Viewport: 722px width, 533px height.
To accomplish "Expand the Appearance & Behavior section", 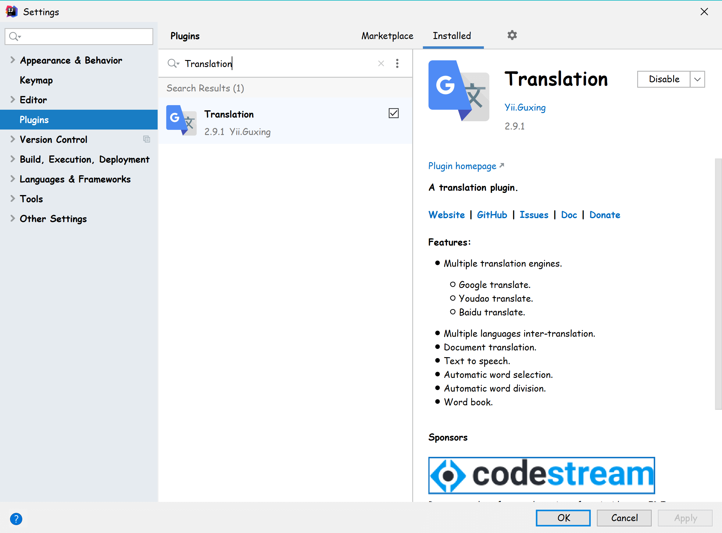I will click(13, 60).
